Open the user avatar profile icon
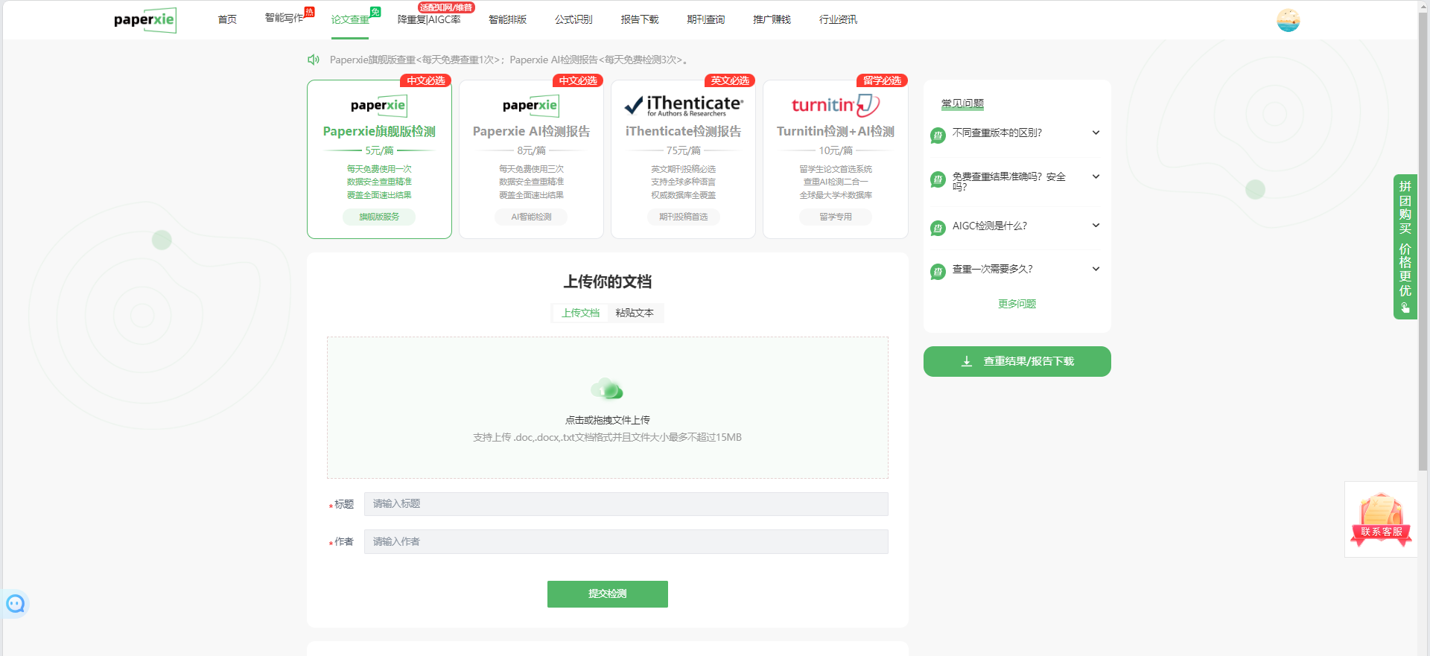Viewport: 1430px width, 656px height. pyautogui.click(x=1288, y=20)
